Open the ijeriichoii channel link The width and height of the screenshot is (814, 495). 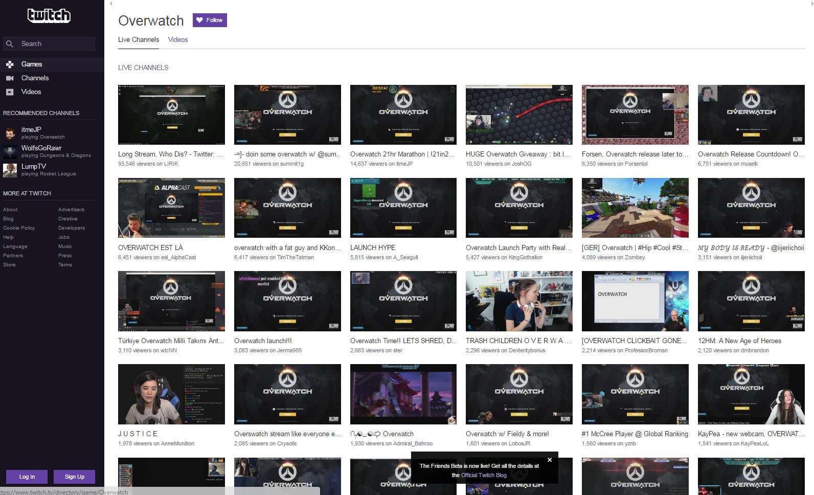coord(751,257)
